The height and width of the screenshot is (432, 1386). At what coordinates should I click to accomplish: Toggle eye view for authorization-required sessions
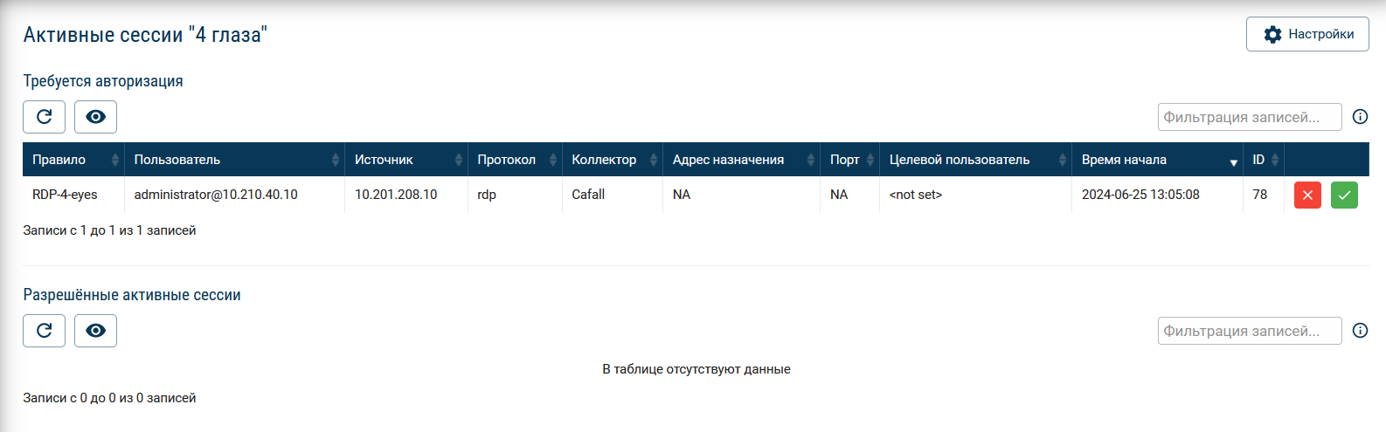(x=95, y=117)
